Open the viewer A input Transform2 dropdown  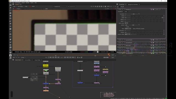pyautogui.click(x=57, y=7)
